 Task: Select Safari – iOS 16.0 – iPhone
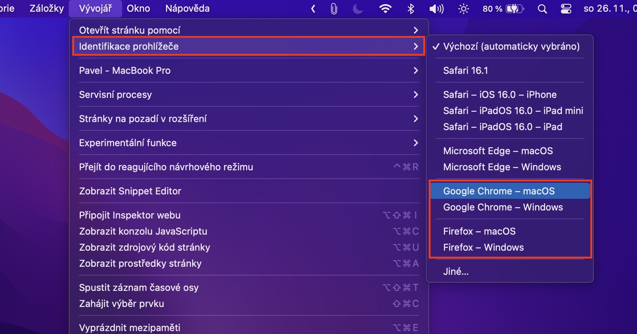tap(510, 95)
